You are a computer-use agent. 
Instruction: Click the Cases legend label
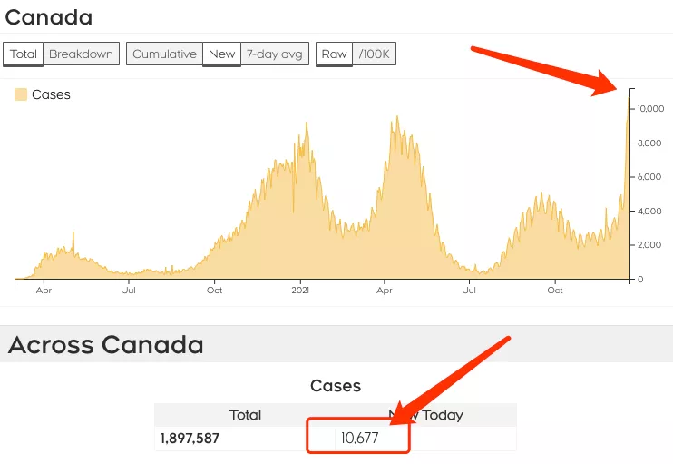[x=51, y=94]
